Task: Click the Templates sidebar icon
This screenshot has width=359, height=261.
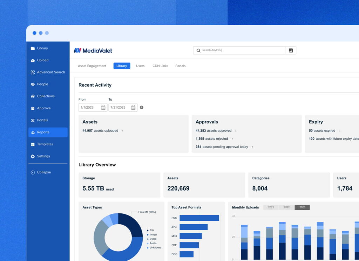Action: tap(33, 144)
